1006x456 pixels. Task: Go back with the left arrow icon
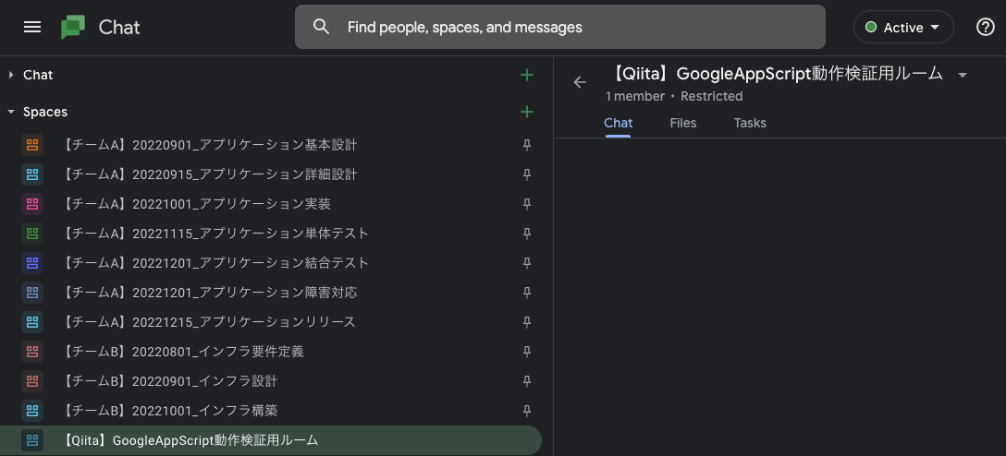point(580,82)
